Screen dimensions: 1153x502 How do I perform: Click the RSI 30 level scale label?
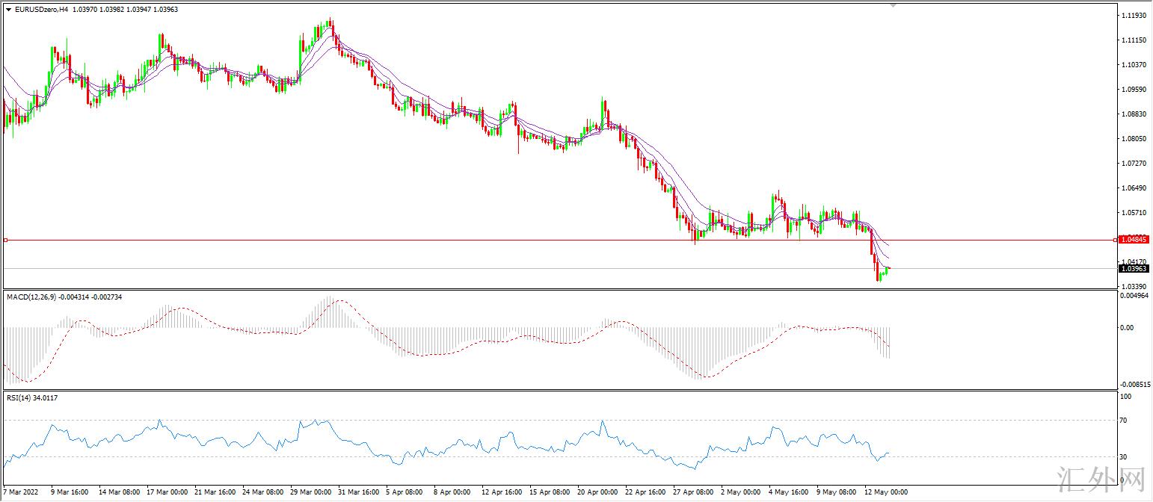pyautogui.click(x=1124, y=456)
